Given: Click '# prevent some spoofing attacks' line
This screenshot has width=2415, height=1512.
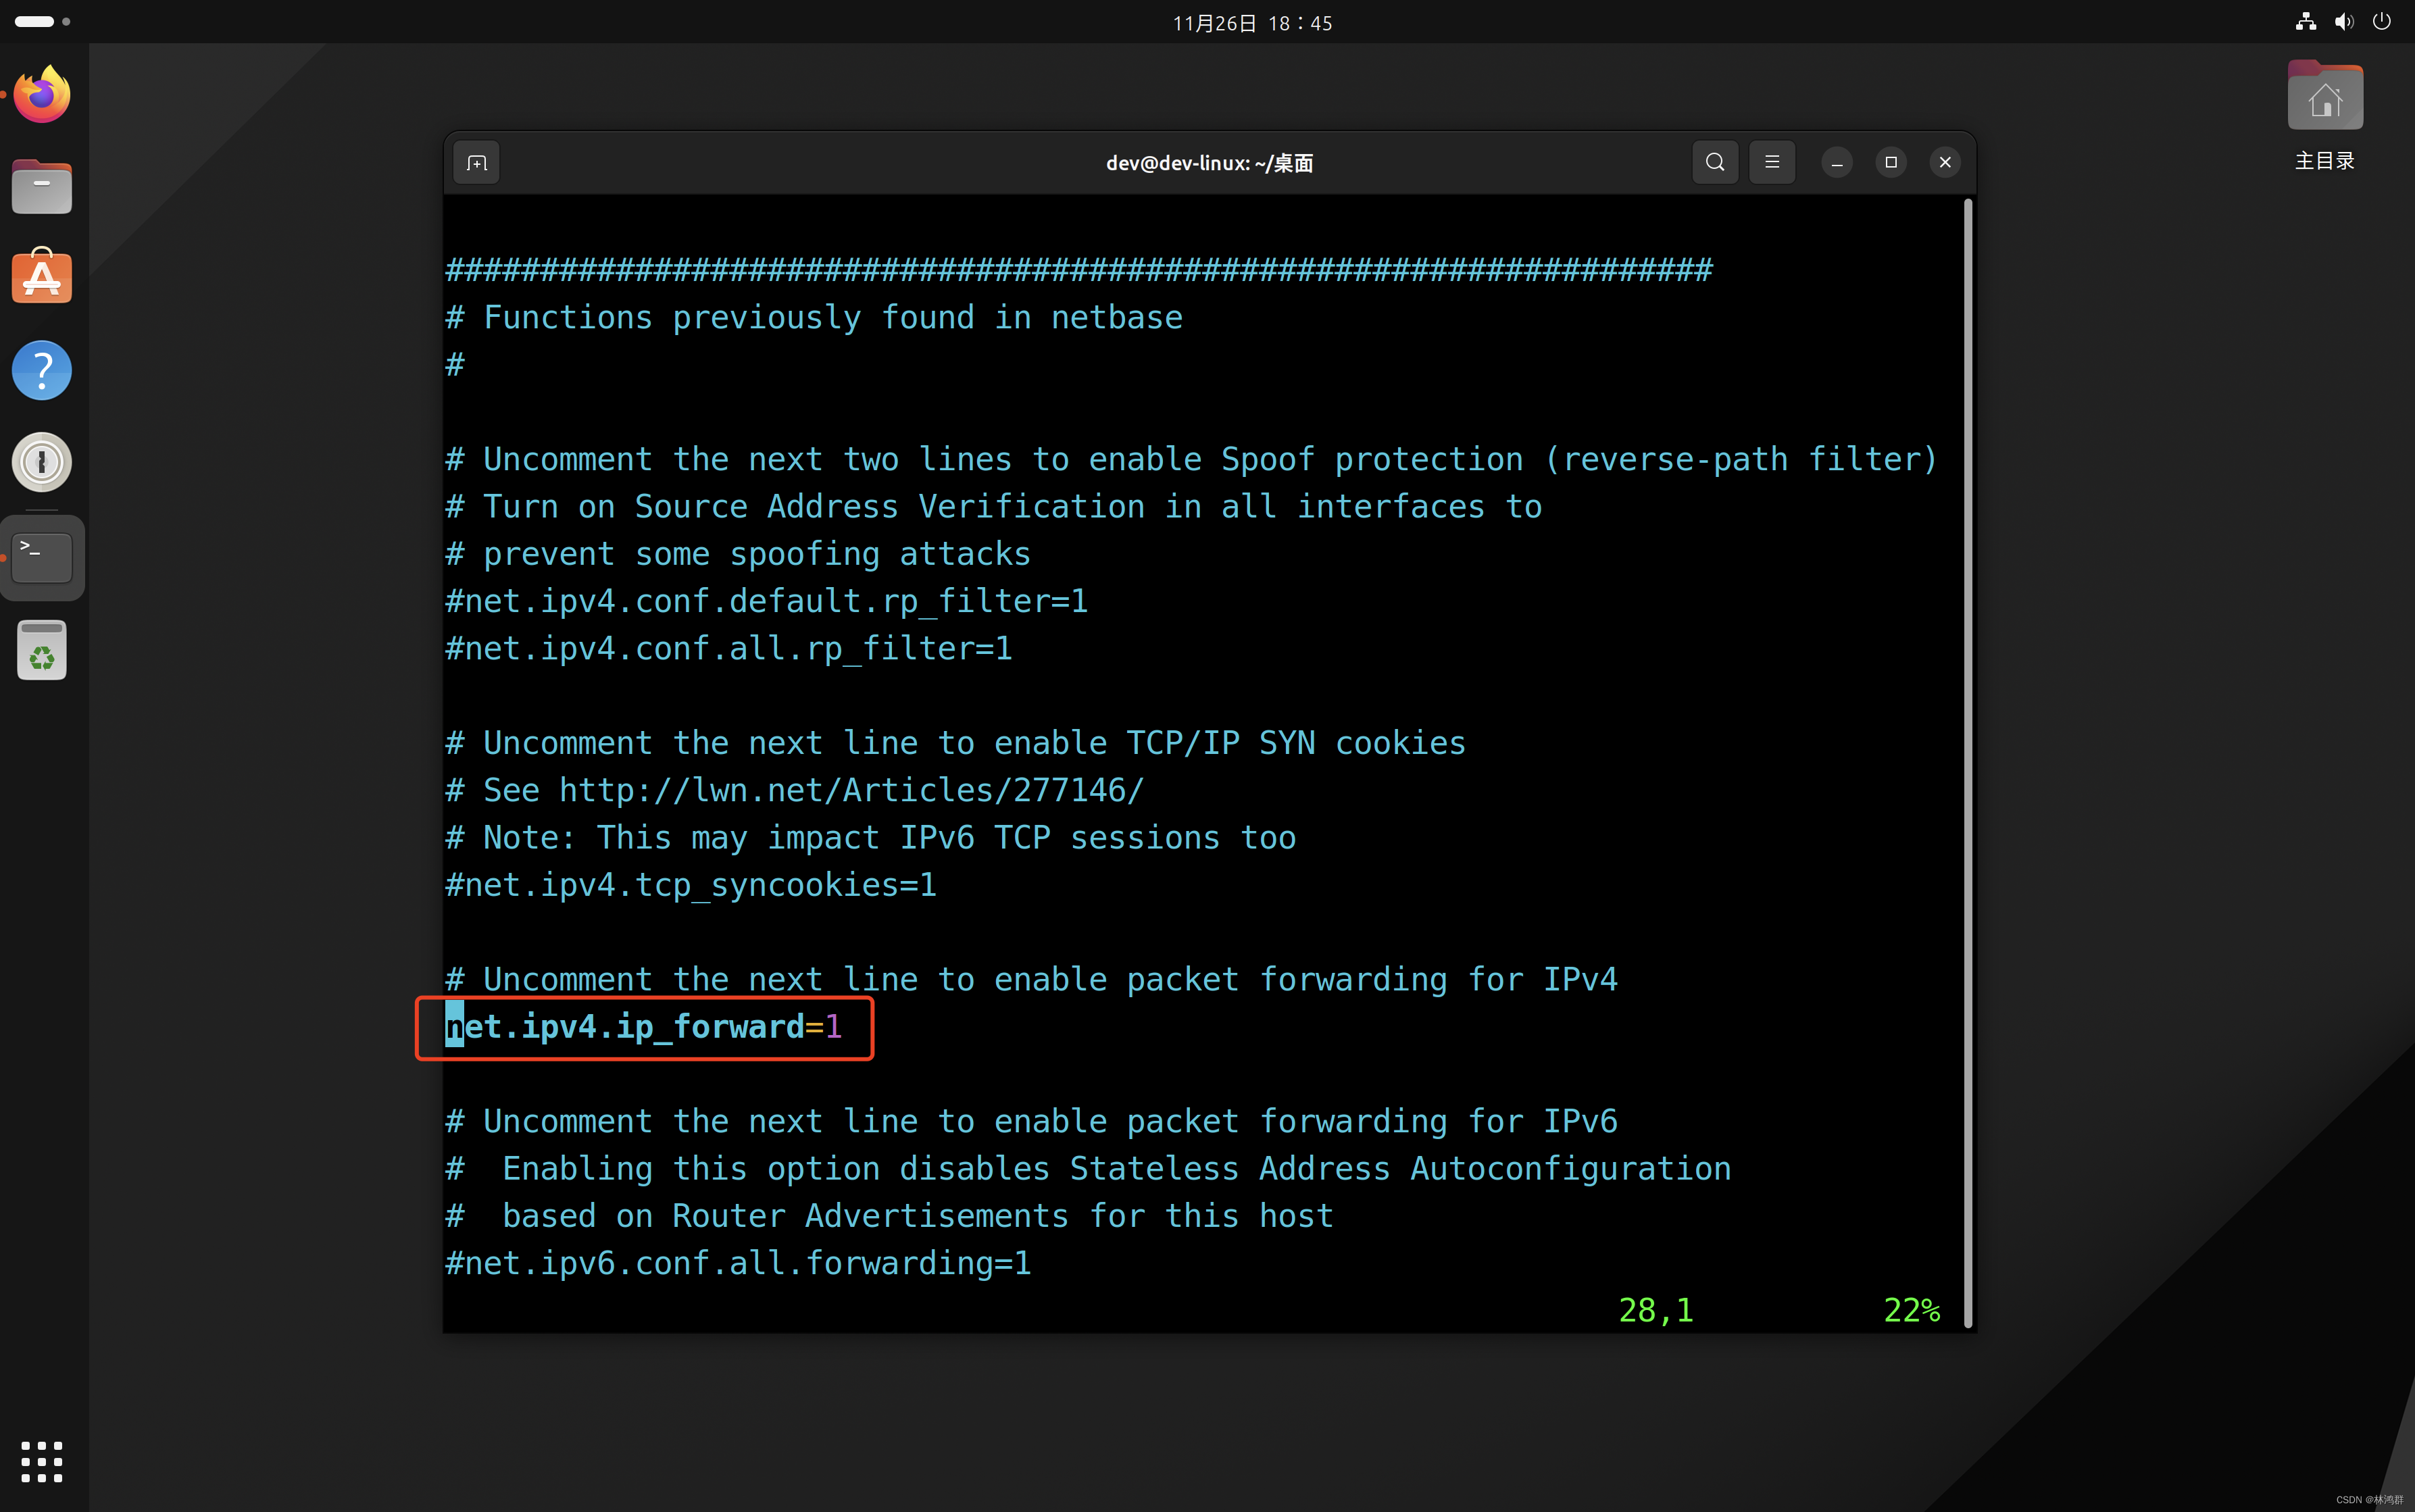Looking at the screenshot, I should [738, 554].
